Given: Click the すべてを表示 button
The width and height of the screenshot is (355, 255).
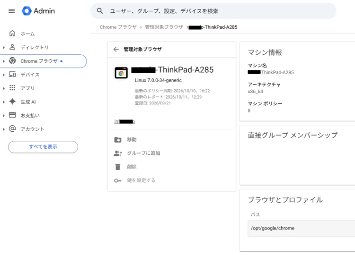Looking at the screenshot, I should pyautogui.click(x=43, y=147).
